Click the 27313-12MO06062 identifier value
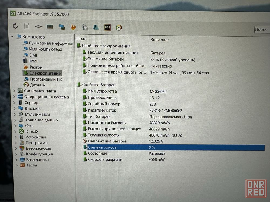 166,110
